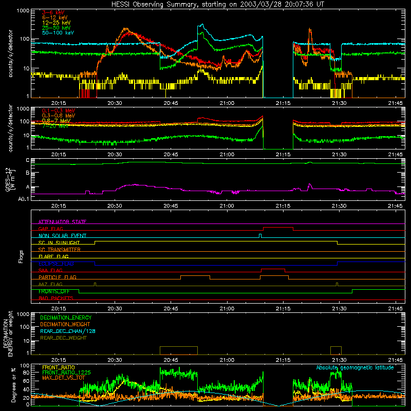Viewport: 411px width, 411px height.
Task: Click the FRONT_RATIO legend label
Action: pos(59,367)
